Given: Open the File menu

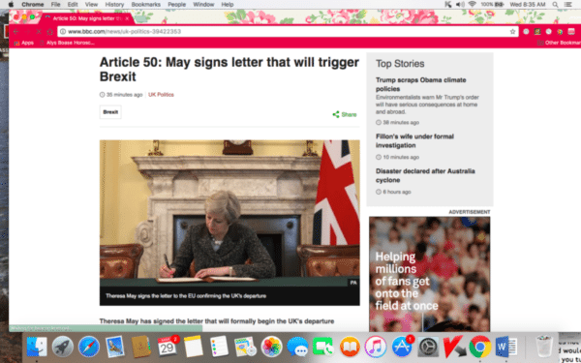Looking at the screenshot, I should coord(55,5).
